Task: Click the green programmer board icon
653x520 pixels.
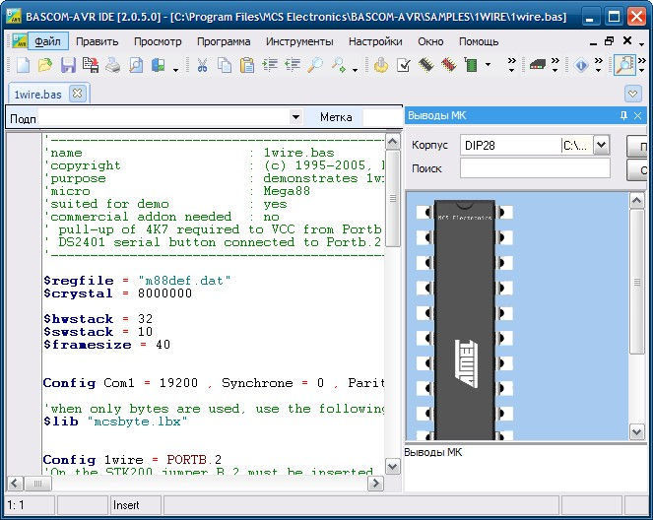Action: click(471, 65)
